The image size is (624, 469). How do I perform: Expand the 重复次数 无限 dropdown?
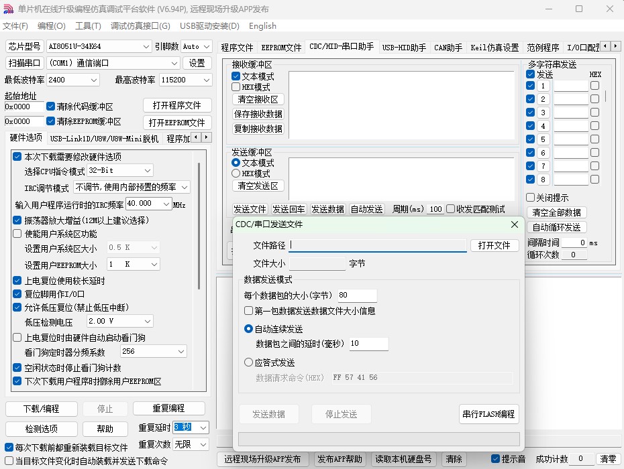tap(203, 444)
